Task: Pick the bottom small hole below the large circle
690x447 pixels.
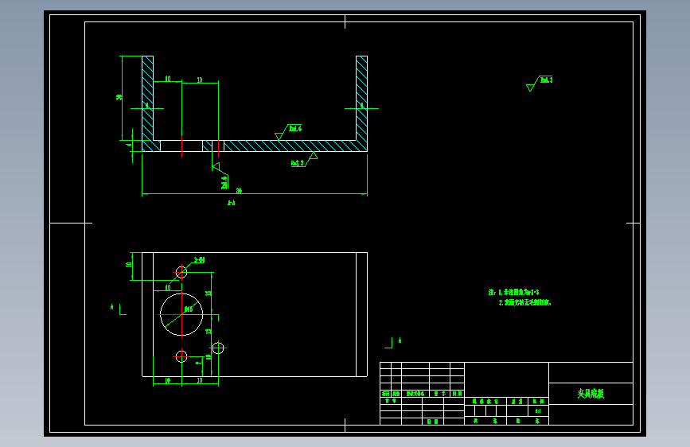Action: click(x=181, y=356)
